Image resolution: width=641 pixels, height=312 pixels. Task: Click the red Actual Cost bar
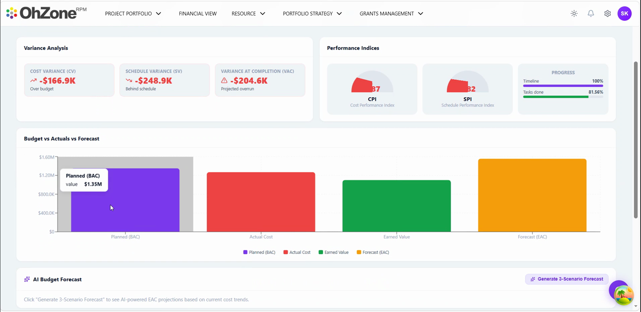click(x=261, y=202)
